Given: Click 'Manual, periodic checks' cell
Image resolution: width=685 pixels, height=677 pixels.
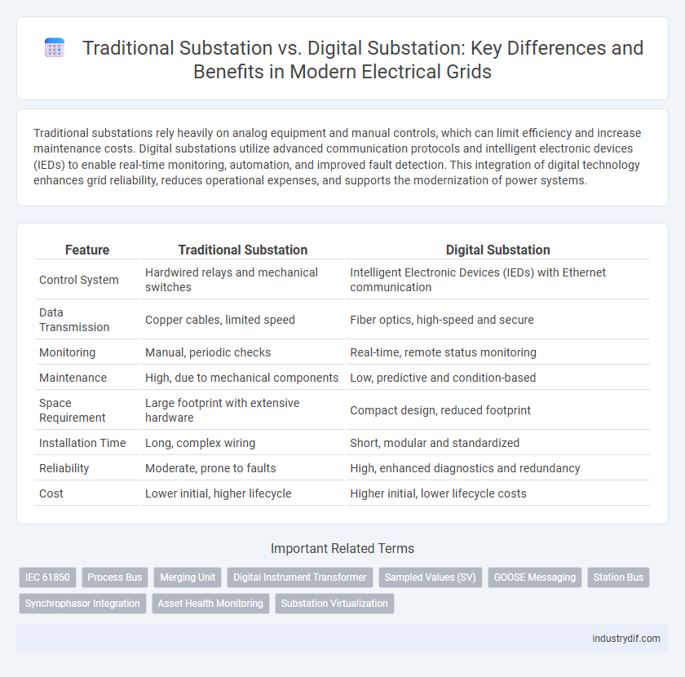Looking at the screenshot, I should coord(242,352).
